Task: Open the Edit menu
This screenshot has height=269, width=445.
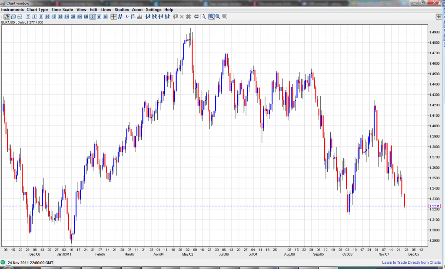Action: click(x=93, y=10)
